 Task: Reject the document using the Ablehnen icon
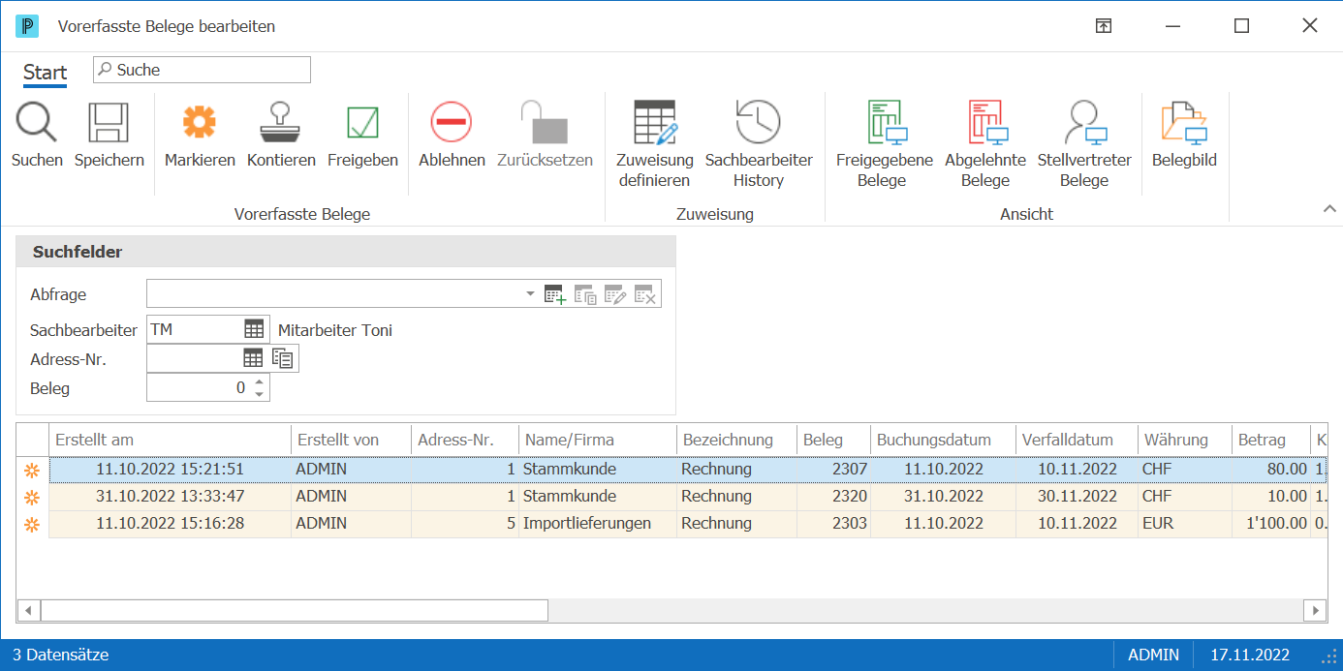pos(452,123)
